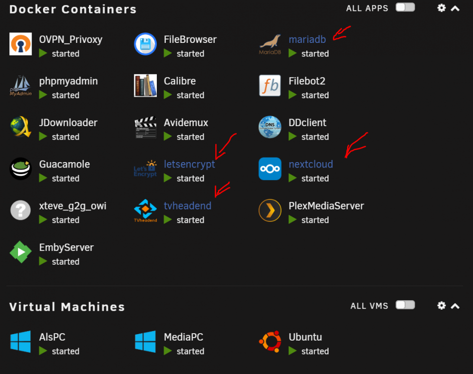The image size is (473, 374).
Task: Click the phpmyadmin name text
Action: click(68, 82)
